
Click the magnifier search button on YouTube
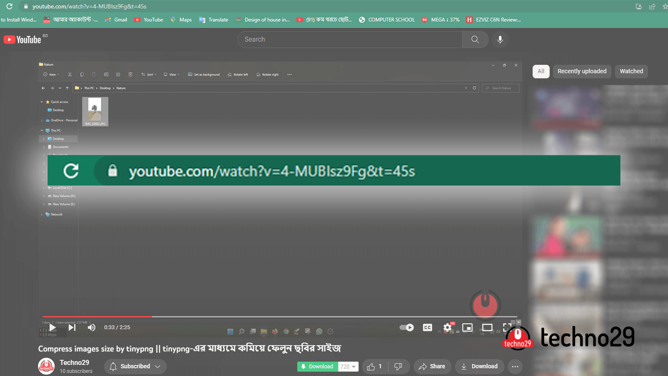click(475, 39)
